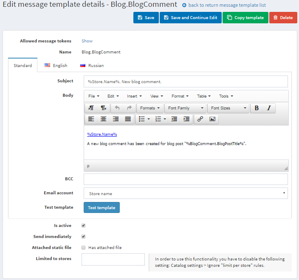This screenshot has height=280, width=299.
Task: Click the Save button
Action: pyautogui.click(x=146, y=18)
